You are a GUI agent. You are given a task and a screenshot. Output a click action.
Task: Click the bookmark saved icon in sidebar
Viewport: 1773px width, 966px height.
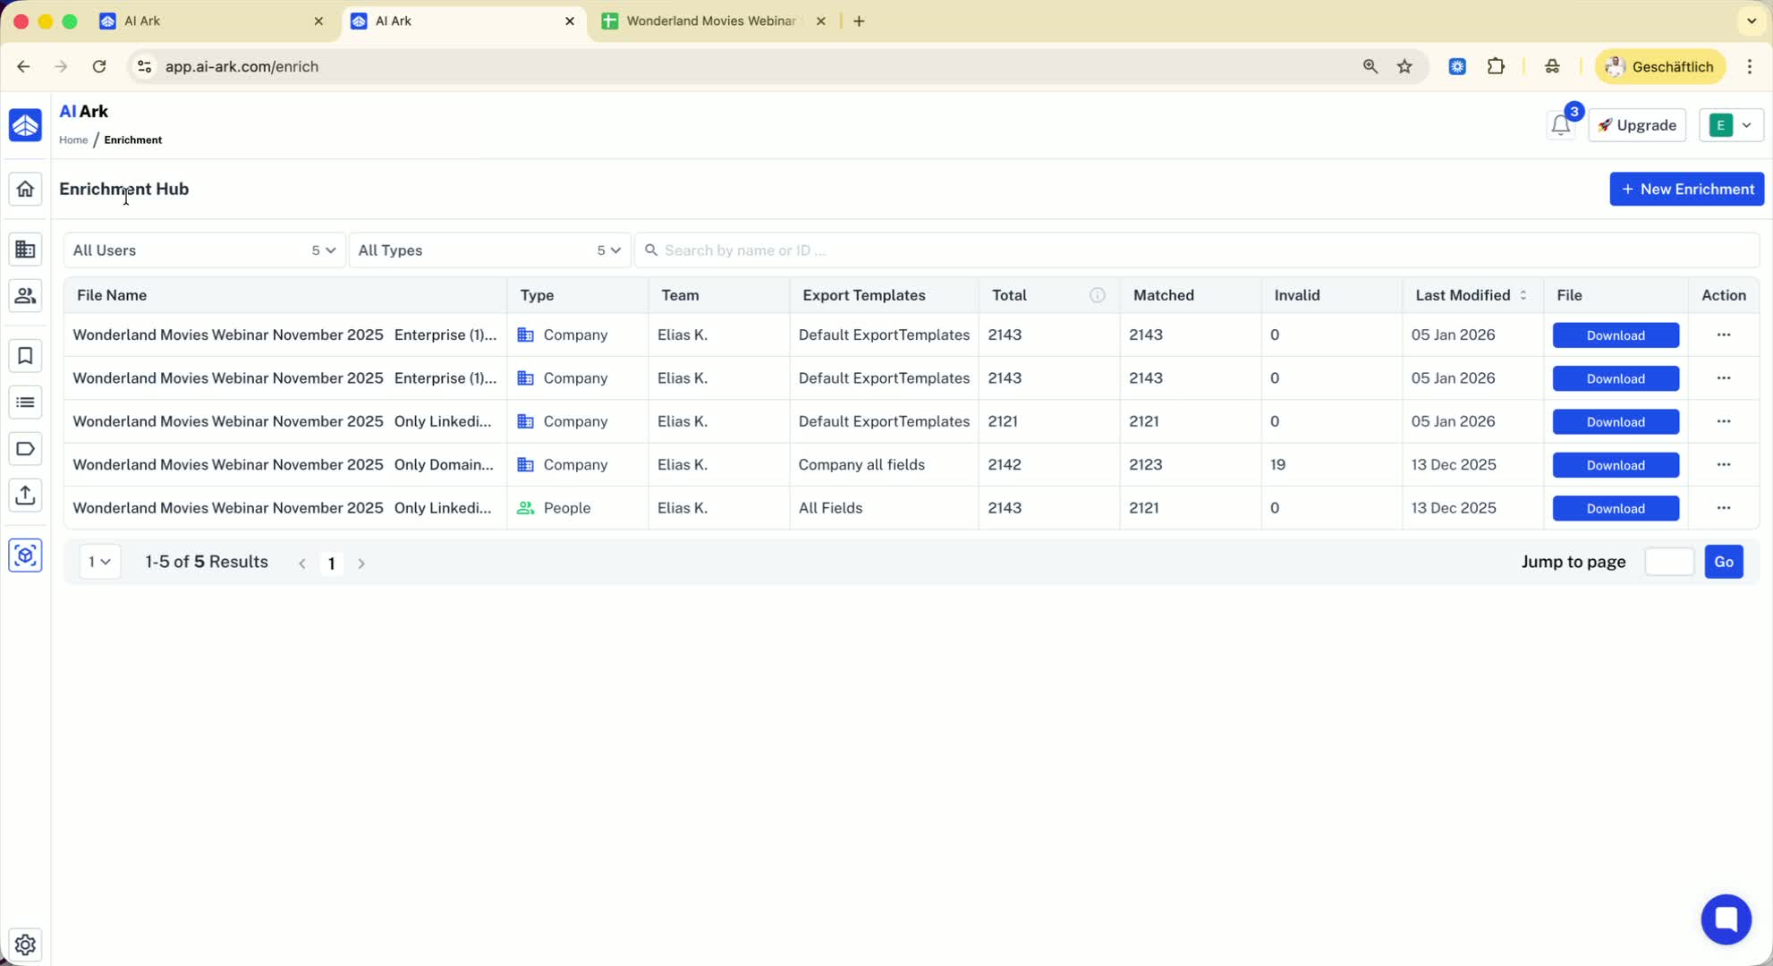point(25,356)
